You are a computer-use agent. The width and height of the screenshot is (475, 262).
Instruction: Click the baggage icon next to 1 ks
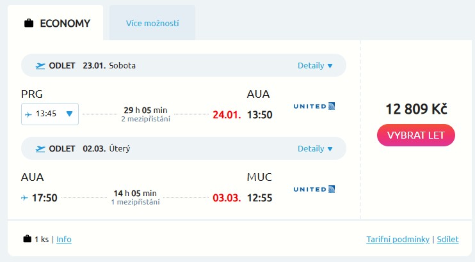pos(27,240)
